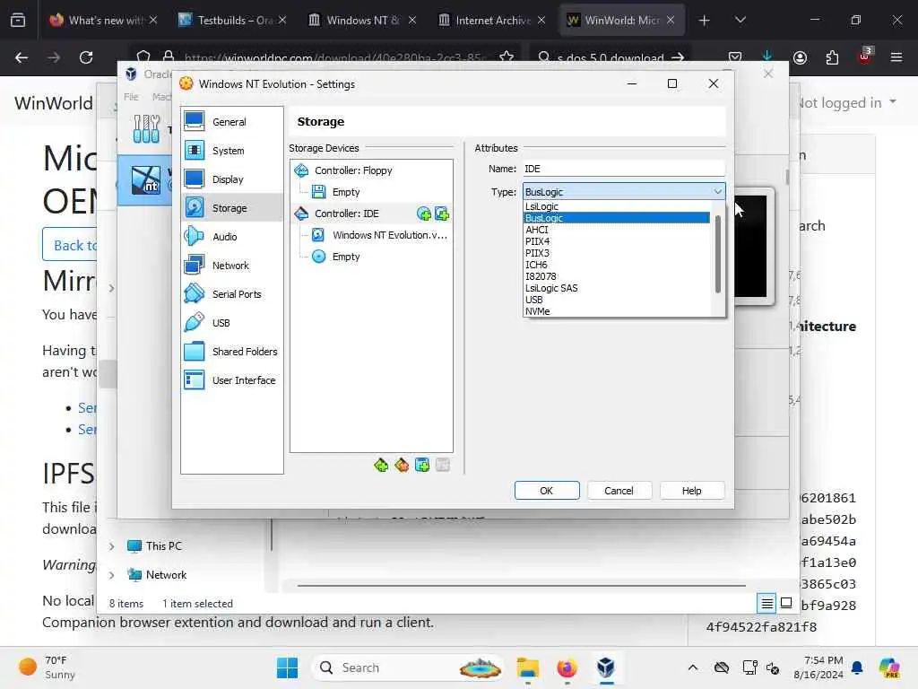Choose LsiLogic SAS controller type

(617, 288)
